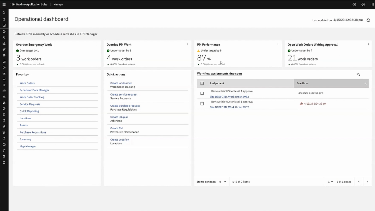Open Work Orders favorite link

coord(27,83)
